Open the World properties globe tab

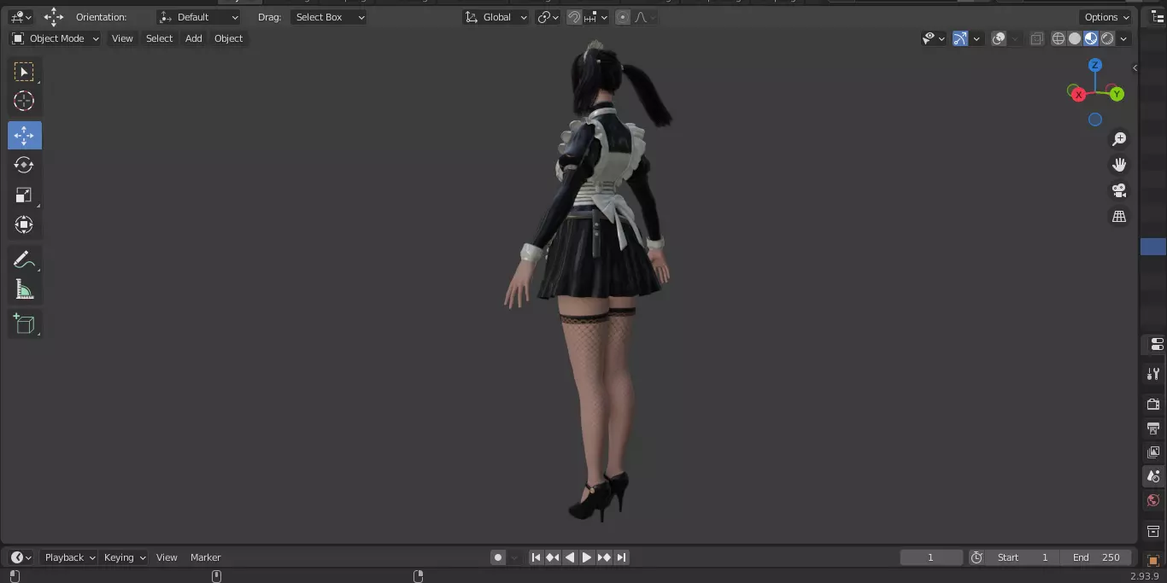[1153, 500]
